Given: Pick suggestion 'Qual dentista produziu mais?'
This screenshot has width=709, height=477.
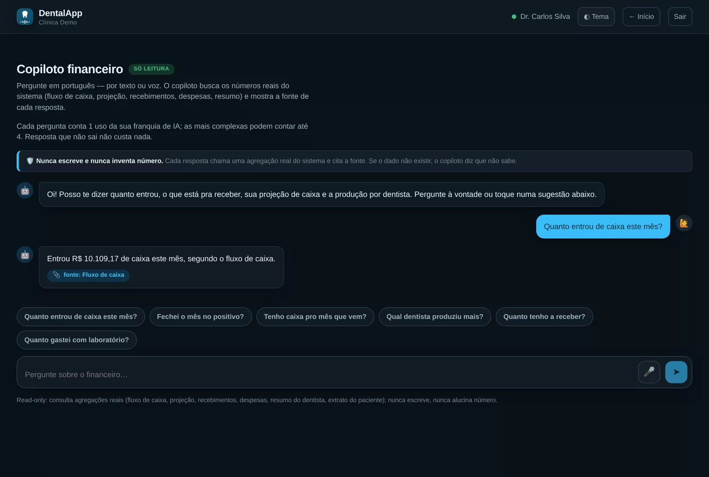Looking at the screenshot, I should (435, 317).
